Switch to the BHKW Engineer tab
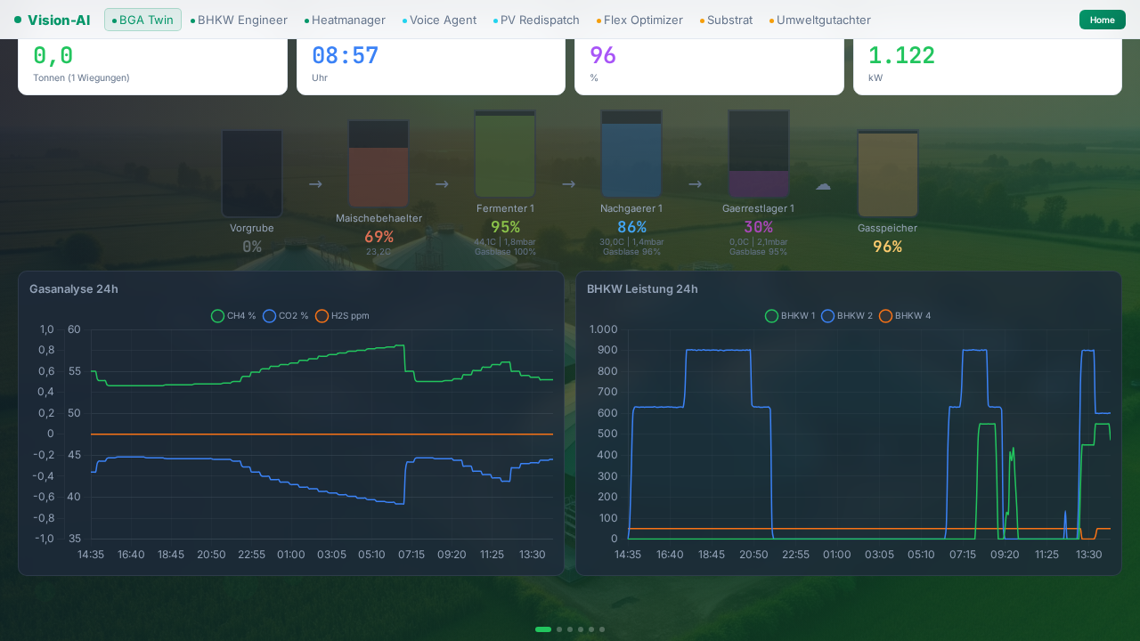 pos(239,20)
